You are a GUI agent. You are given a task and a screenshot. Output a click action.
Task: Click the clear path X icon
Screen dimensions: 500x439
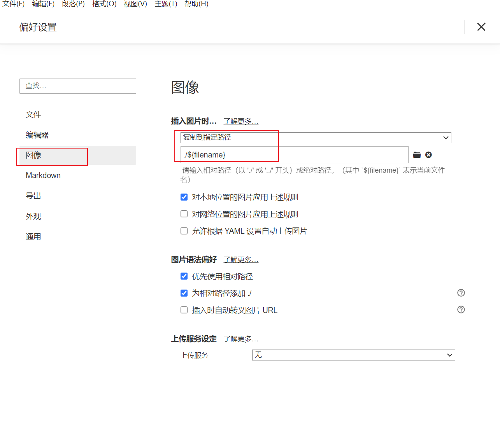[x=428, y=155]
